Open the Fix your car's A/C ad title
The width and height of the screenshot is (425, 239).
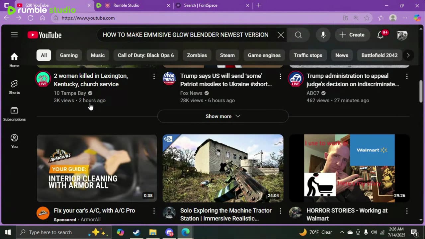(x=94, y=210)
